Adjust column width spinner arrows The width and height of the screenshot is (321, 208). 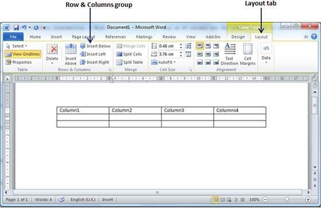point(181,54)
